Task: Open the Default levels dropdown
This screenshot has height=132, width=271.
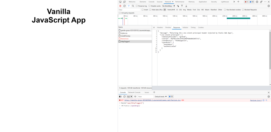Action: pyautogui.click(x=161, y=97)
